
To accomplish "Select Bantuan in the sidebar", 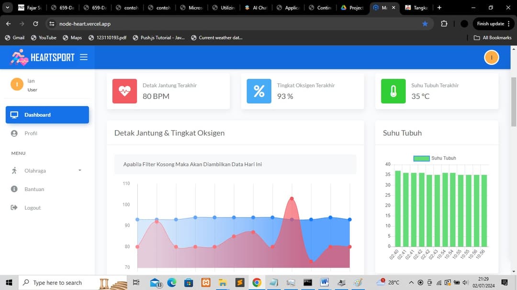I will tap(34, 189).
